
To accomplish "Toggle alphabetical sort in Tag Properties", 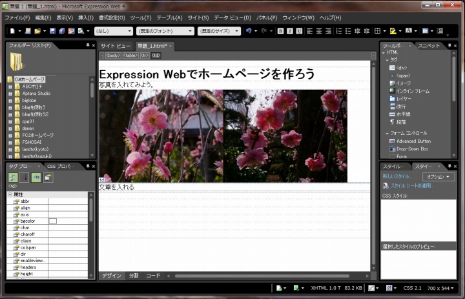I will [x=25, y=178].
